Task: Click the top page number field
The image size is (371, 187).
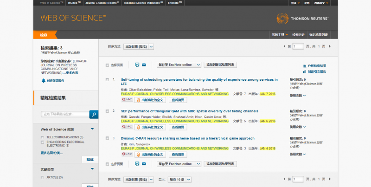Action: 298,46
